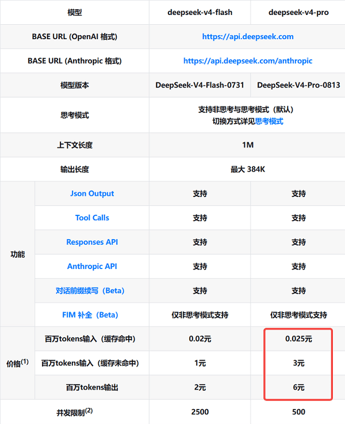The width and height of the screenshot is (345, 424).
Task: Select the 最大 384K output value
Action: pyautogui.click(x=248, y=169)
